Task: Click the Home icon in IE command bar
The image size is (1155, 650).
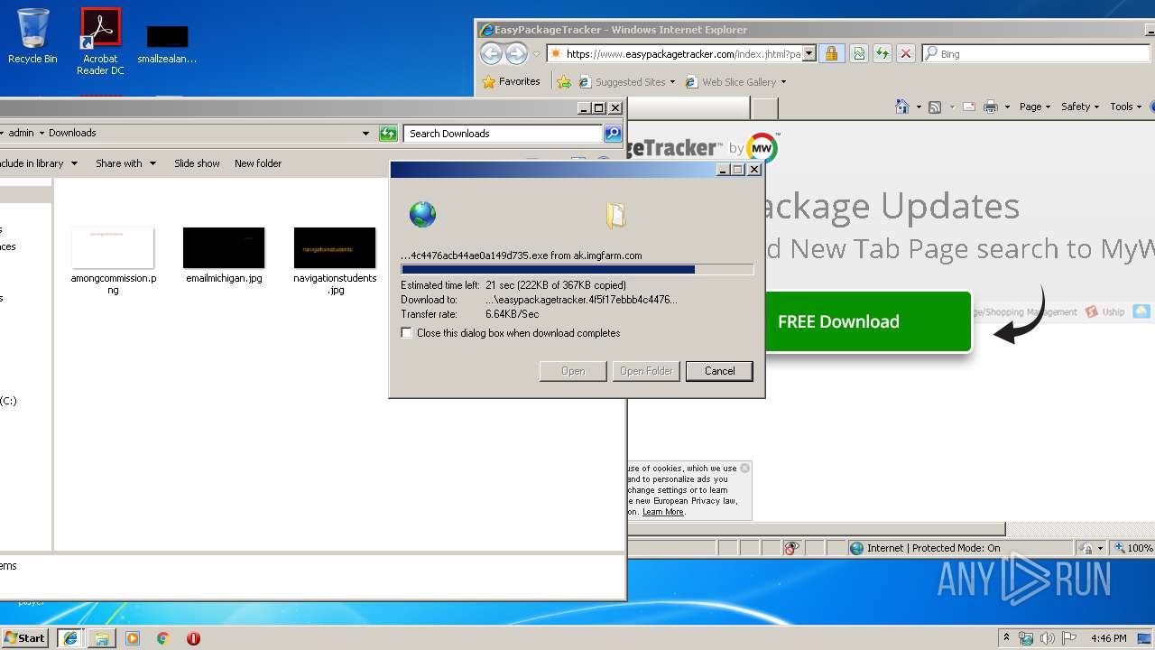Action: pyautogui.click(x=901, y=107)
